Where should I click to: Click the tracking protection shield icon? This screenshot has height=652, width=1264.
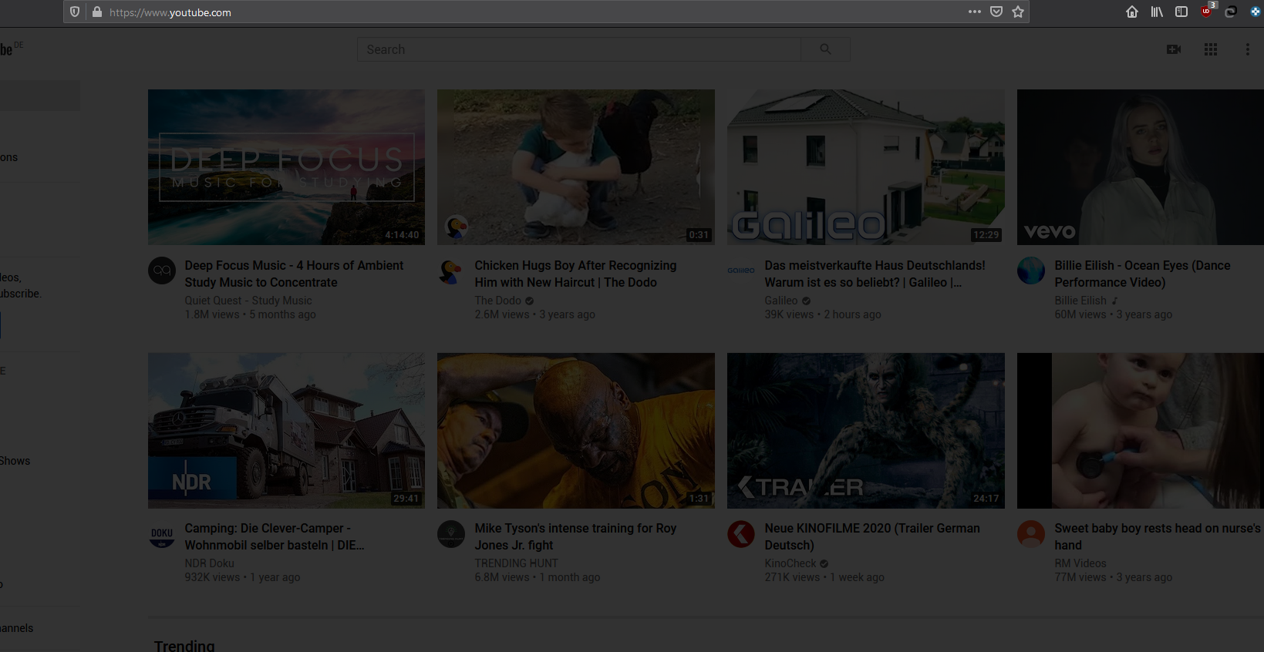75,12
